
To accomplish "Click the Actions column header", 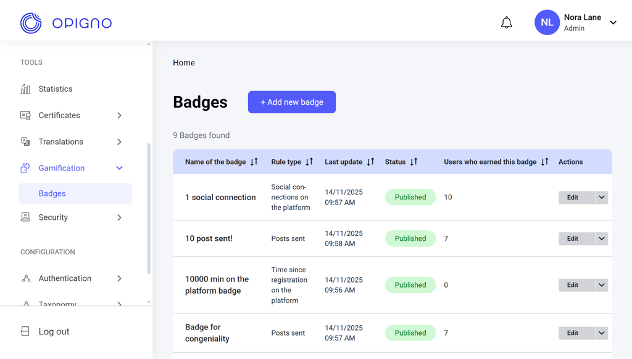I will 570,161.
